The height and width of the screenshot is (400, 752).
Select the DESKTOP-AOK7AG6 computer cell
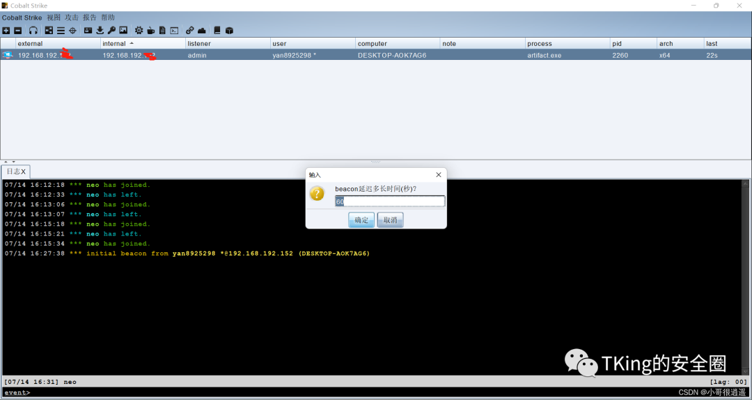(x=398, y=55)
